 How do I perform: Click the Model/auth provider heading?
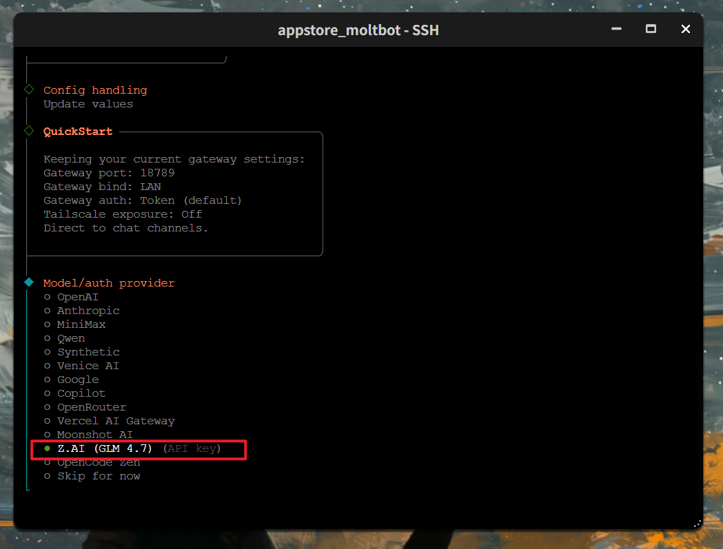click(x=109, y=283)
